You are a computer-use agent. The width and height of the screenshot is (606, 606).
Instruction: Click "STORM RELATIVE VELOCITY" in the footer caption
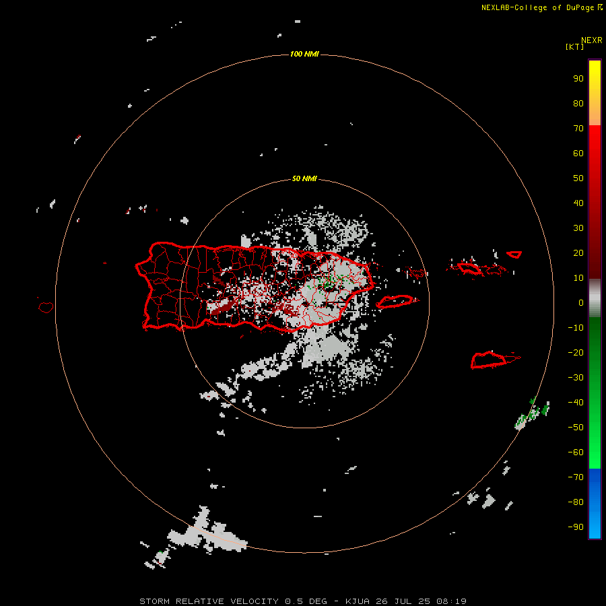coord(209,601)
